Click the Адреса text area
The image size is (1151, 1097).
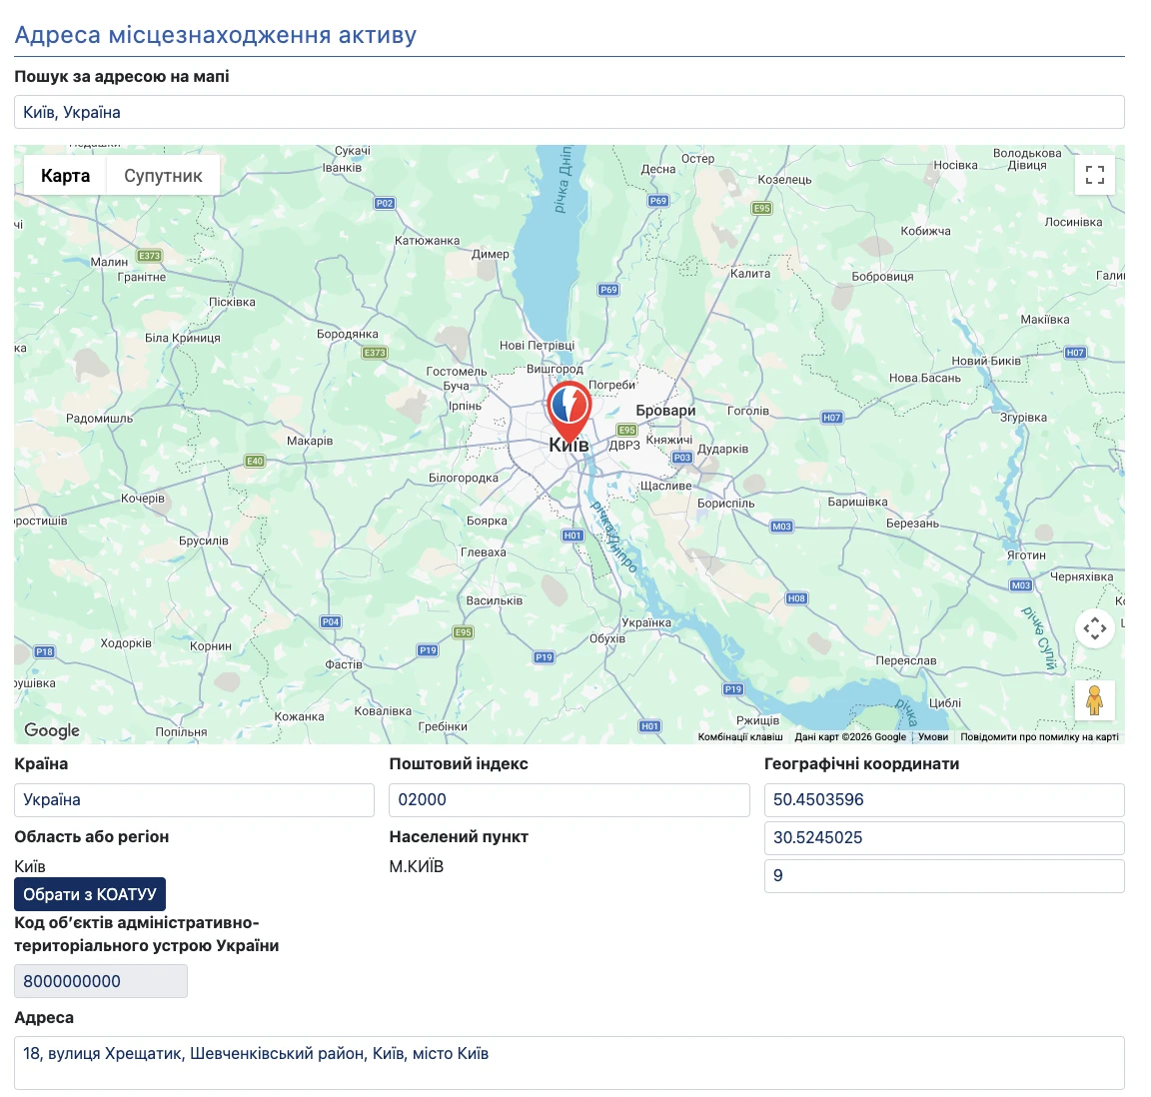coord(569,1062)
